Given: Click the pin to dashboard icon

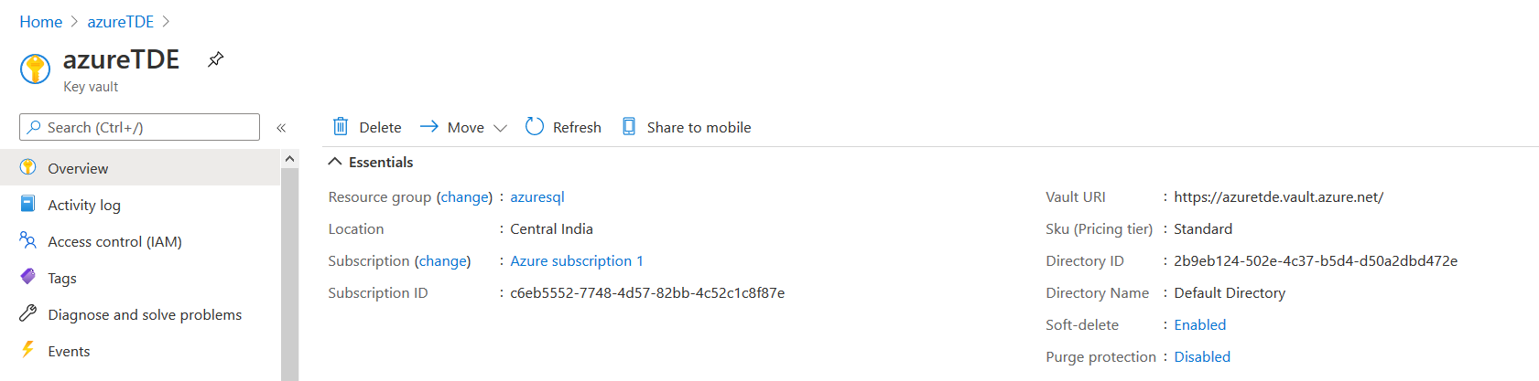Looking at the screenshot, I should 215,59.
